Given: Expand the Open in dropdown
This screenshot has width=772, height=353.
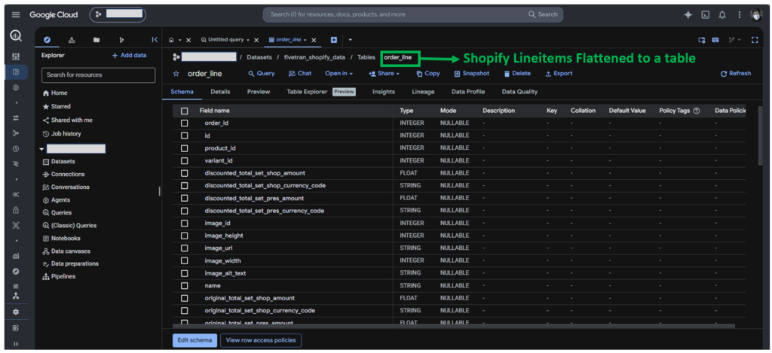Looking at the screenshot, I should tap(339, 74).
